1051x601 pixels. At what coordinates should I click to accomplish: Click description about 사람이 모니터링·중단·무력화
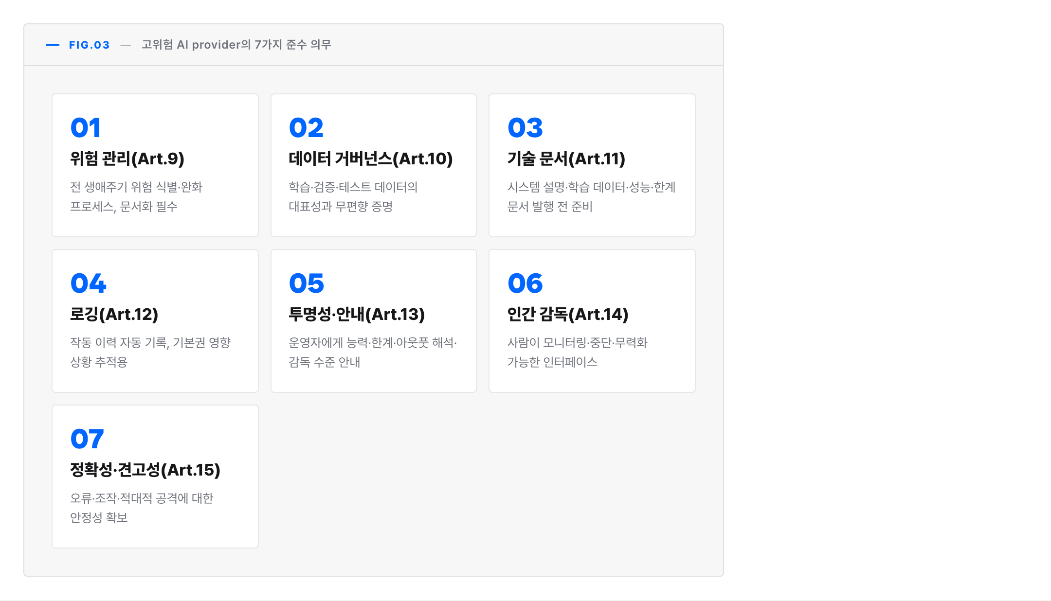tap(578, 353)
